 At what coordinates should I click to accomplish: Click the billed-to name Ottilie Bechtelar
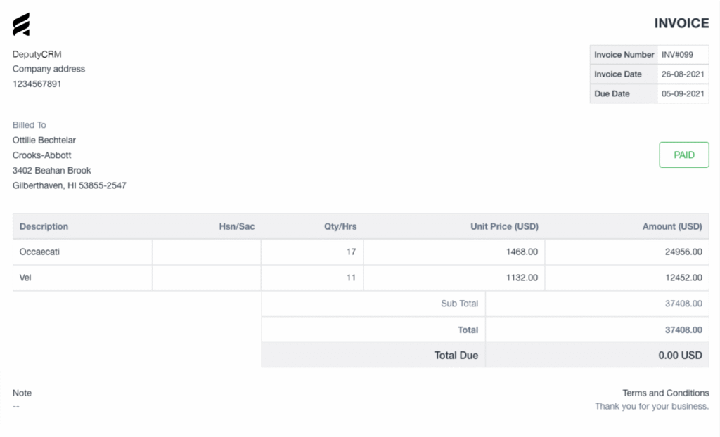tap(44, 140)
